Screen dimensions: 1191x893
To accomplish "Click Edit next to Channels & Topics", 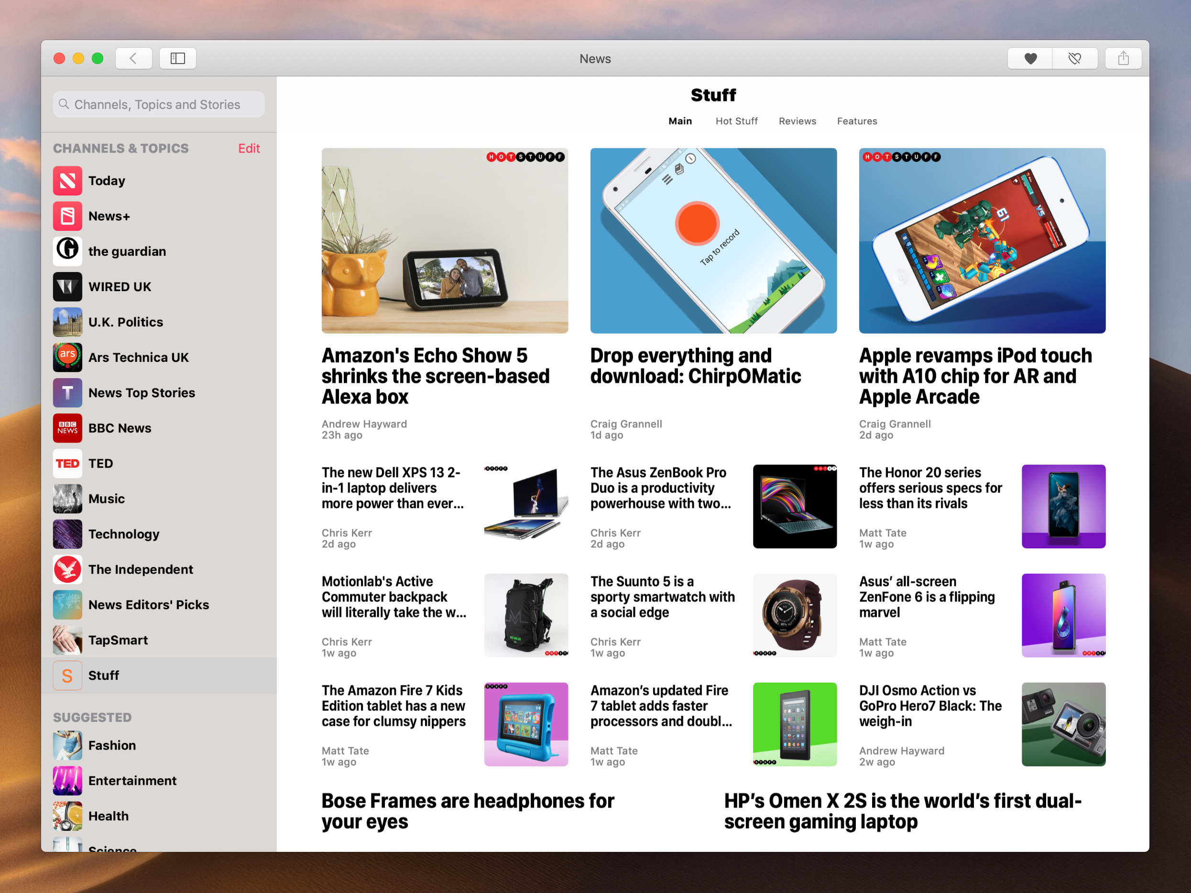I will (x=249, y=149).
